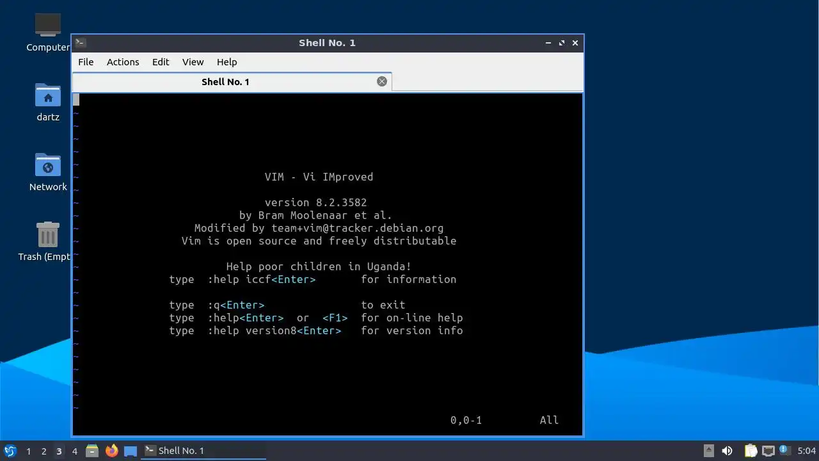Click the terminal icon in the title bar
The image size is (819, 461).
[x=81, y=43]
